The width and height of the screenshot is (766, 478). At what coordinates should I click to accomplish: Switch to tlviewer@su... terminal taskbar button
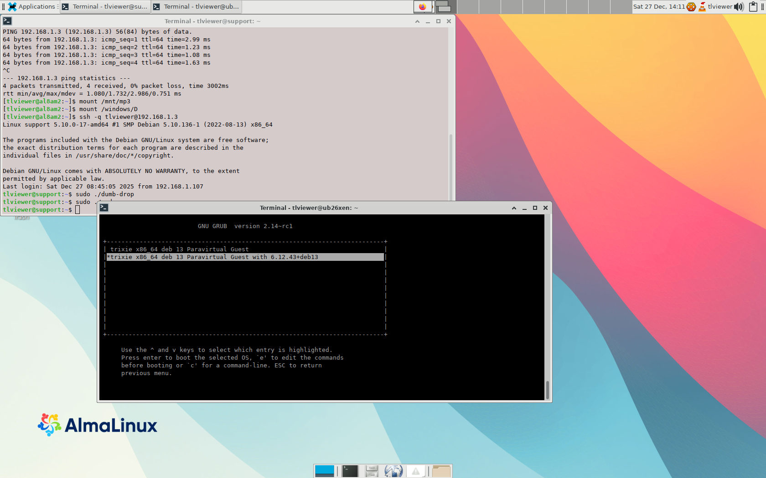coord(105,6)
